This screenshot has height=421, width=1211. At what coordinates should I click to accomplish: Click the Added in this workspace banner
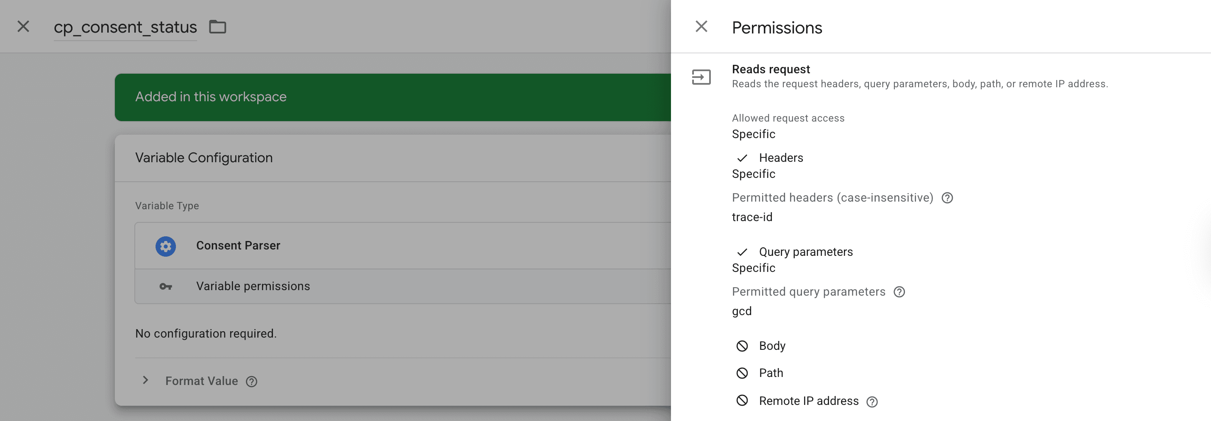pyautogui.click(x=211, y=97)
